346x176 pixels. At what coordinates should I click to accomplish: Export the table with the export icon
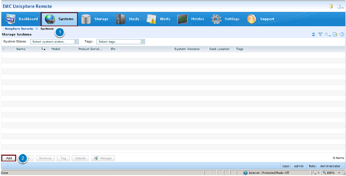335,34
